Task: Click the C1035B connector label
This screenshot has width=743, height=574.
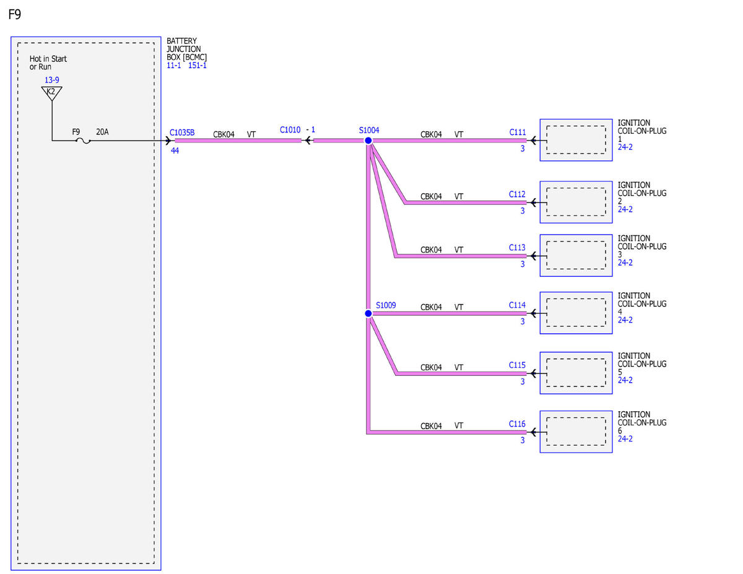Action: (x=182, y=132)
